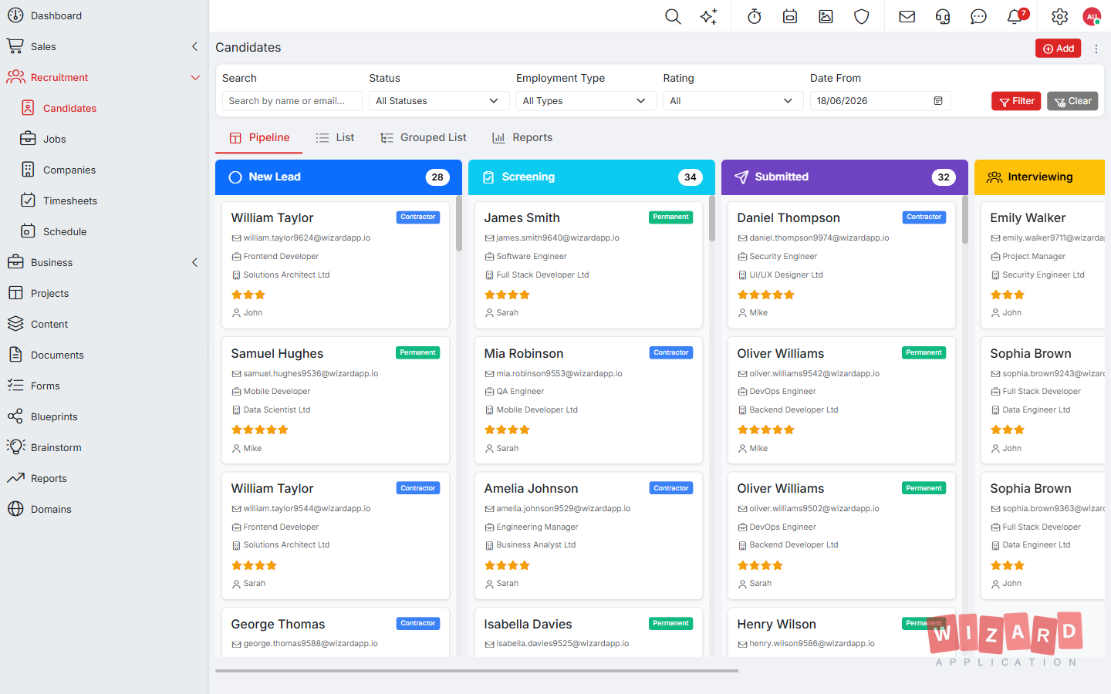The height and width of the screenshot is (694, 1111).
Task: Open the settings gear icon
Action: (1060, 16)
